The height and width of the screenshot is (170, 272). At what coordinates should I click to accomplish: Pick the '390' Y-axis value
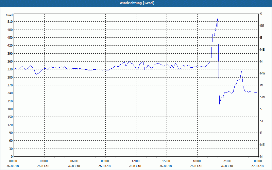[10, 53]
